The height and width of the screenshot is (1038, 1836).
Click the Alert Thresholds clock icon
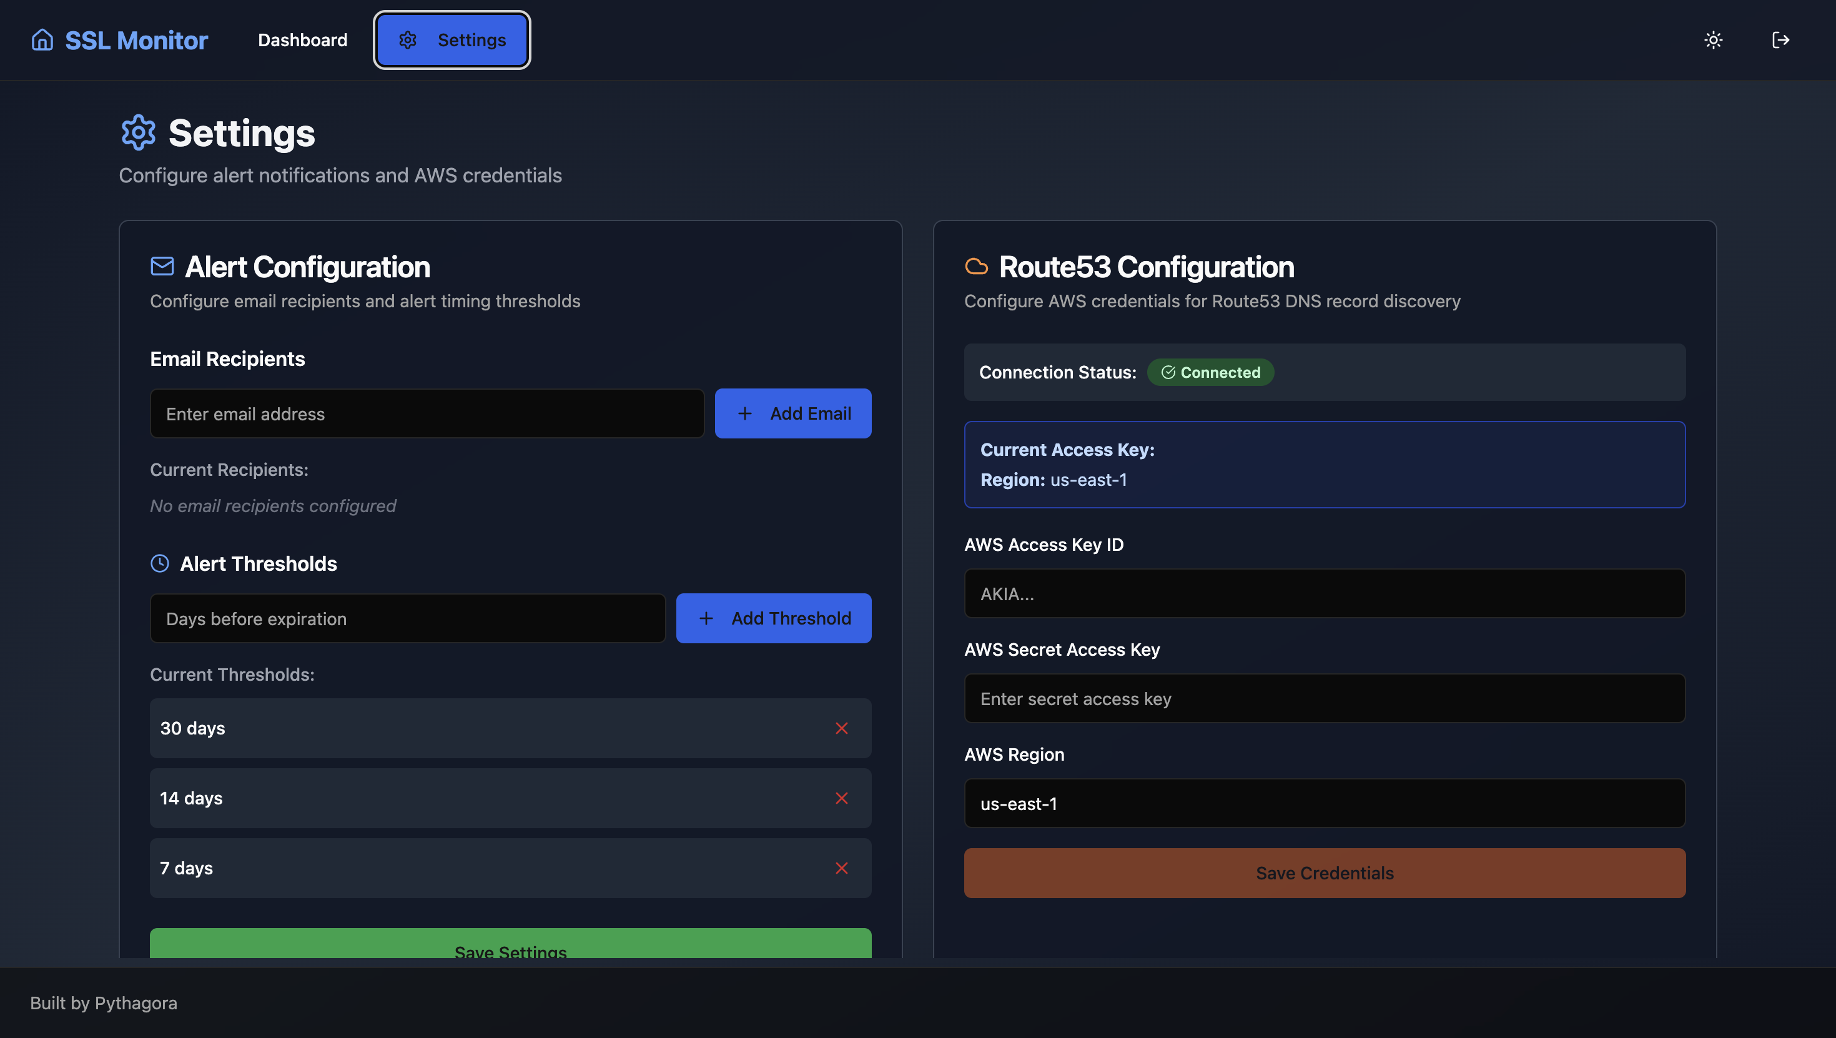(160, 563)
